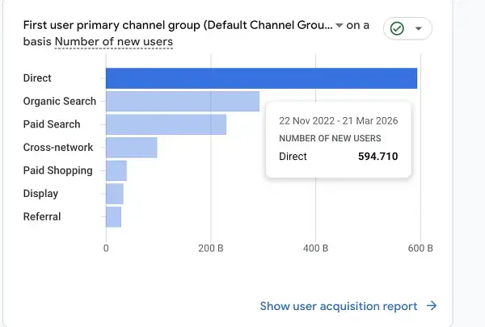Click the Referral bar

(x=113, y=216)
